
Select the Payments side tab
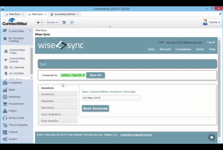point(58,108)
